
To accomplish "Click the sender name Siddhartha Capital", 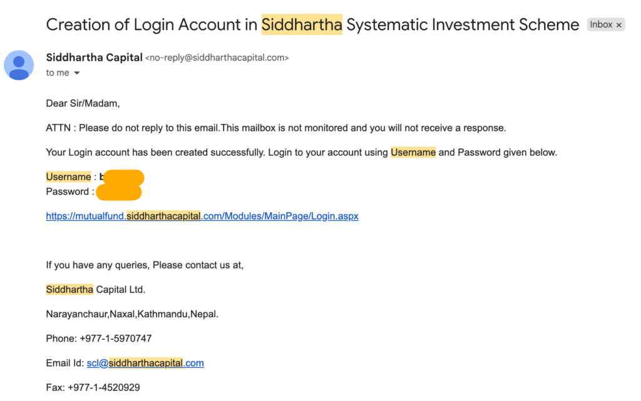I will pyautogui.click(x=94, y=58).
